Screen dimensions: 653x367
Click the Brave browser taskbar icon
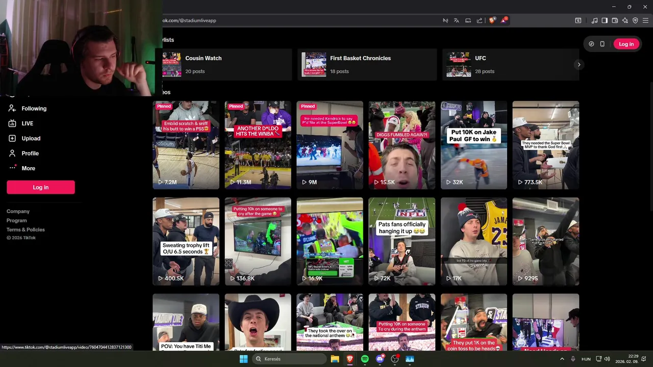pos(349,359)
